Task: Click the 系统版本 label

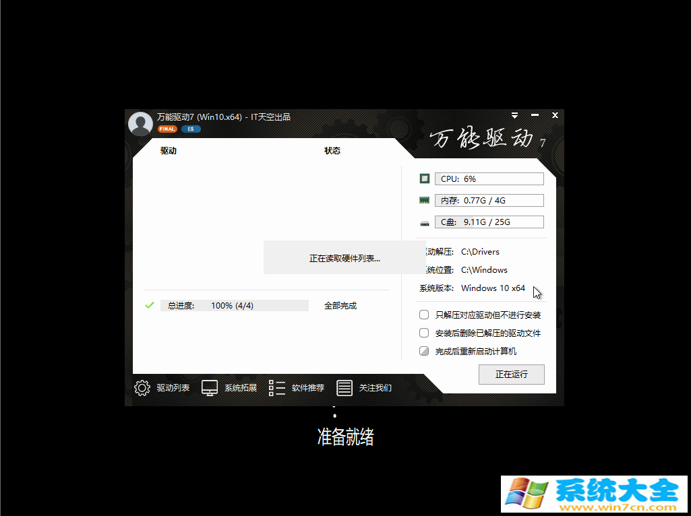Action: tap(436, 288)
